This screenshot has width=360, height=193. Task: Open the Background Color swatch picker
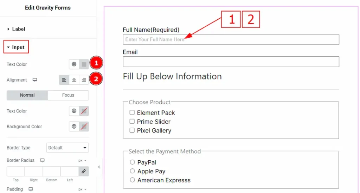tap(84, 127)
